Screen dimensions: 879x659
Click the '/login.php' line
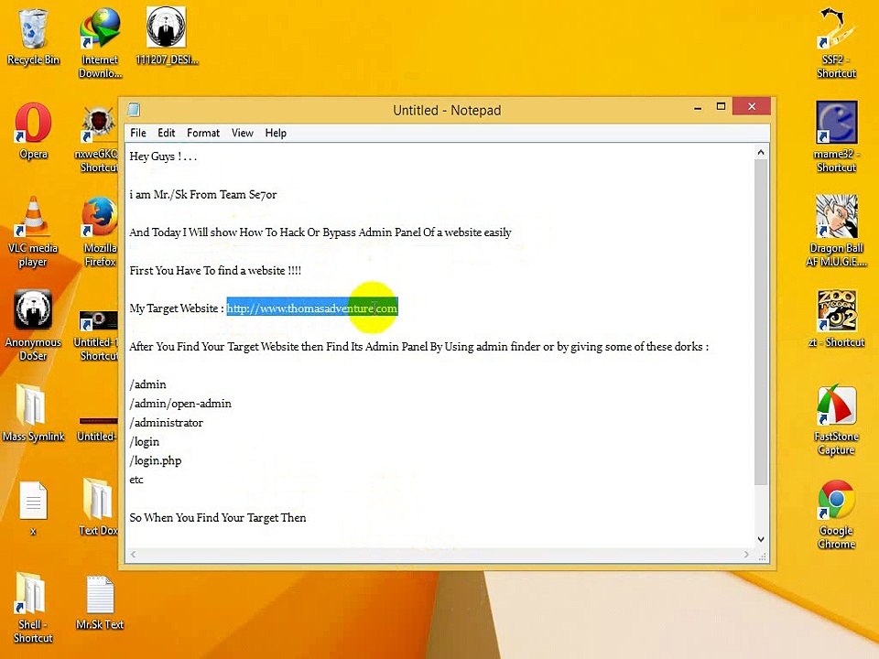(x=156, y=460)
